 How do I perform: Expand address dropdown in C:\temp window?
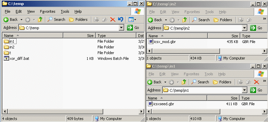click(x=121, y=28)
